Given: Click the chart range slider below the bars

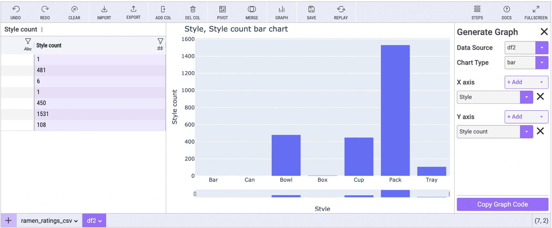Looking at the screenshot, I should (322, 194).
